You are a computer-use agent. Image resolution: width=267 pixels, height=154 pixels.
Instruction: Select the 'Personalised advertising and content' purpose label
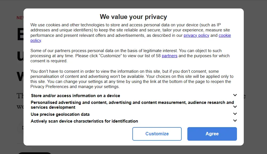132,105
